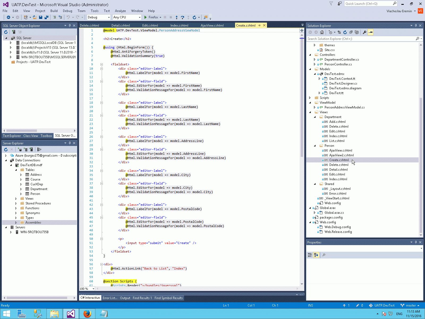Click the Connect to Database icon
Screen dimensions: 425x319
point(20,149)
